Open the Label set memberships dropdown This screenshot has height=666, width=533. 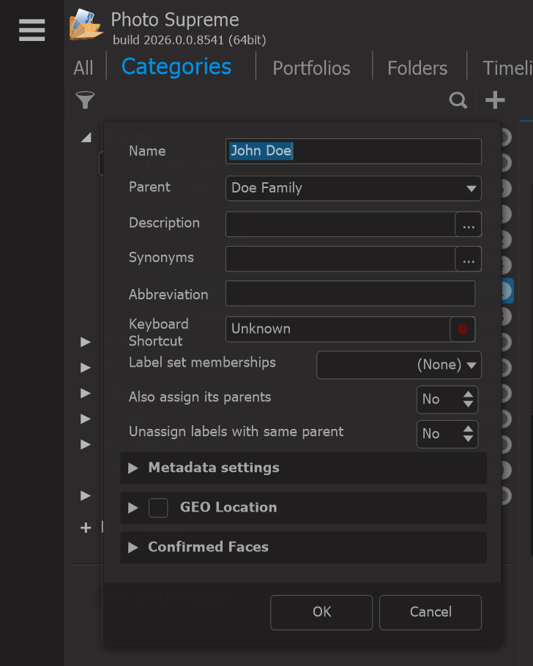point(399,365)
